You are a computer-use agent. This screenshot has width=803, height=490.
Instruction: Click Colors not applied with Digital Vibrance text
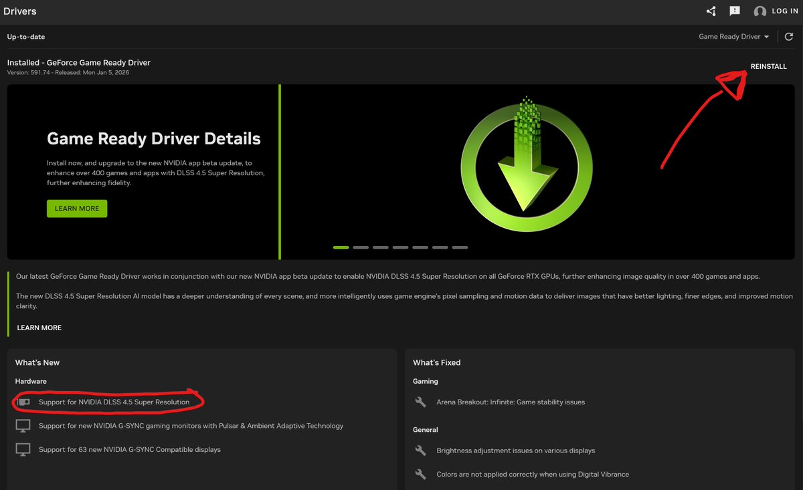coord(533,474)
